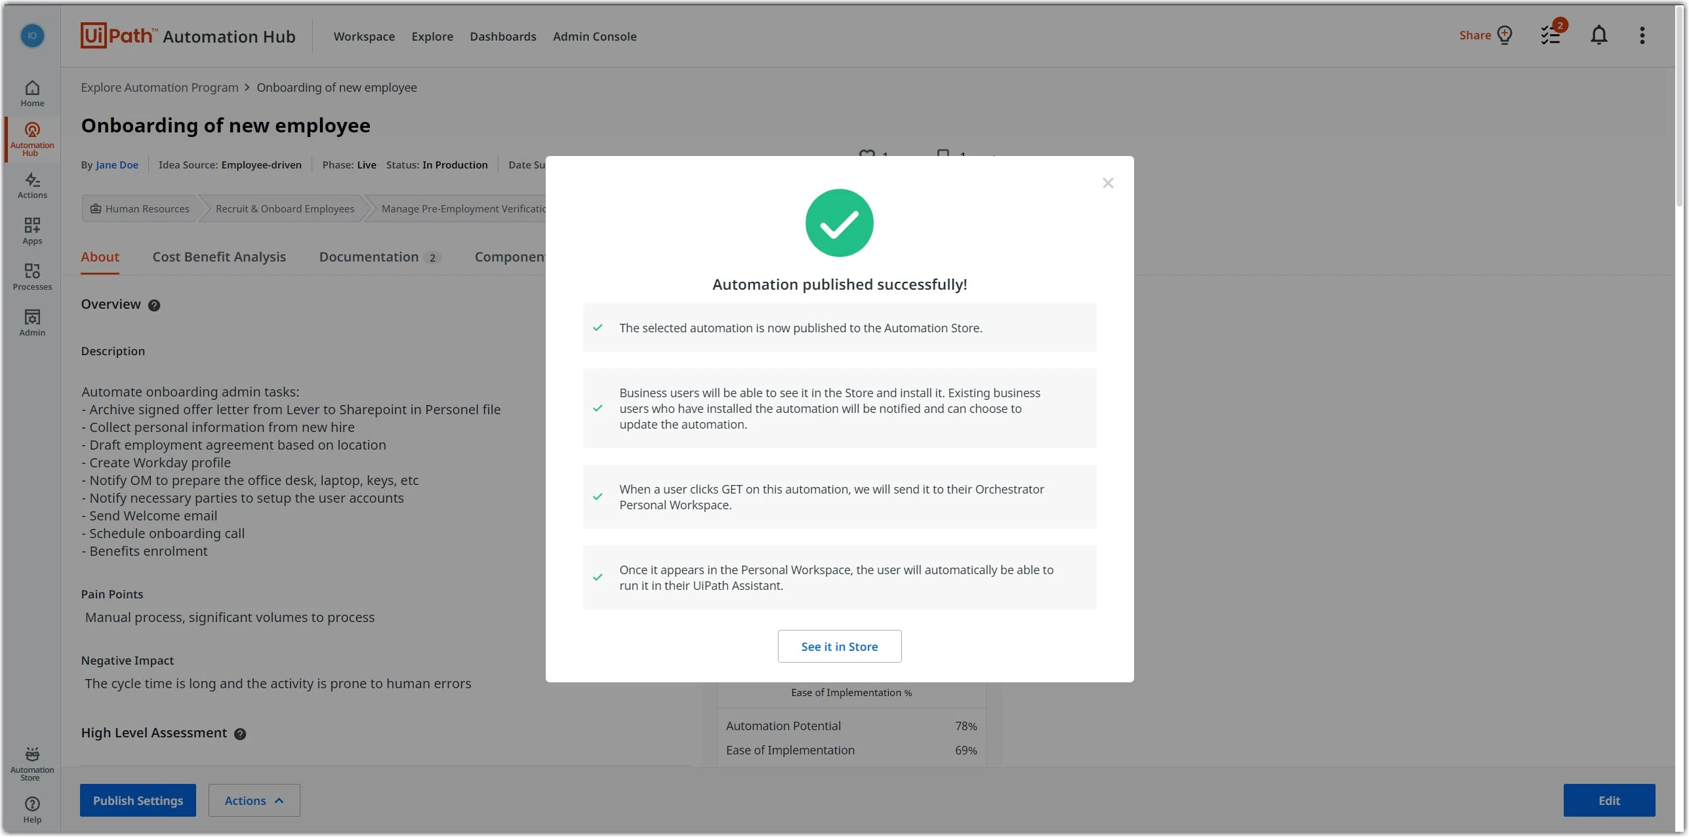Click Share an idea button
The height and width of the screenshot is (837, 1689).
tap(1486, 35)
